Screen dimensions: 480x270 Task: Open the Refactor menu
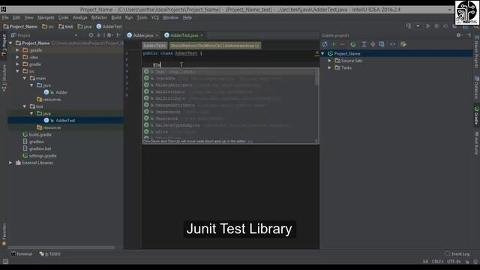click(99, 18)
